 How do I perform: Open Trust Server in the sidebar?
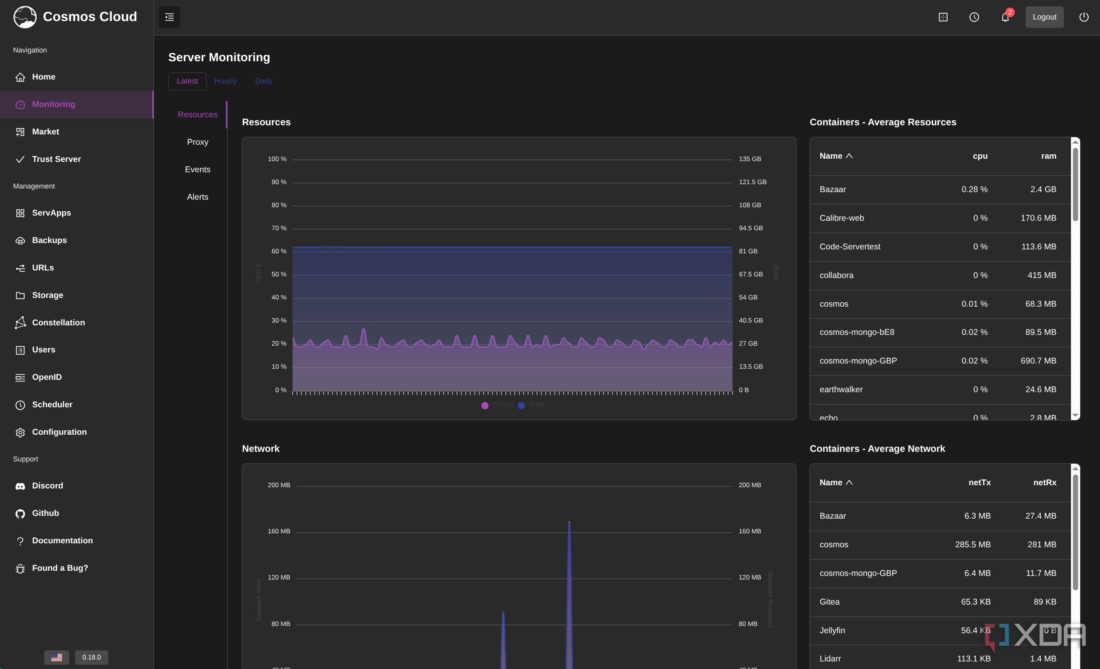[x=77, y=159]
